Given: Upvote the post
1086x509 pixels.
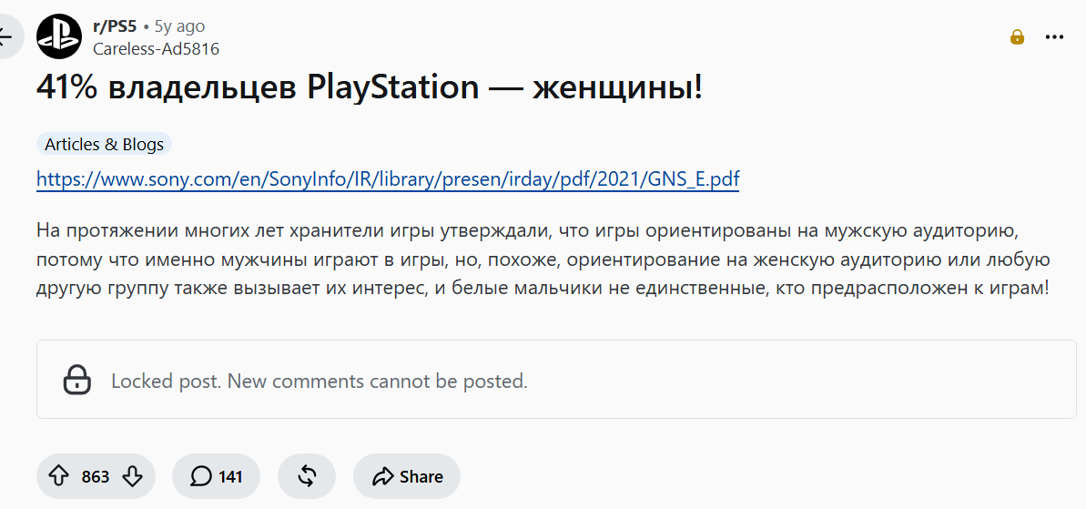Looking at the screenshot, I should 59,476.
